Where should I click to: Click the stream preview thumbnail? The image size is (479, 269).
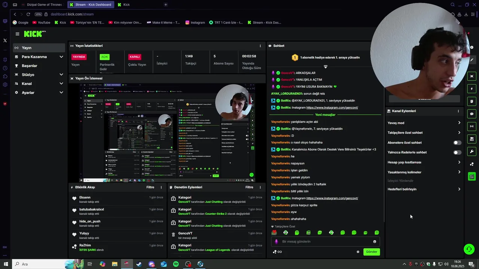tap(167, 133)
